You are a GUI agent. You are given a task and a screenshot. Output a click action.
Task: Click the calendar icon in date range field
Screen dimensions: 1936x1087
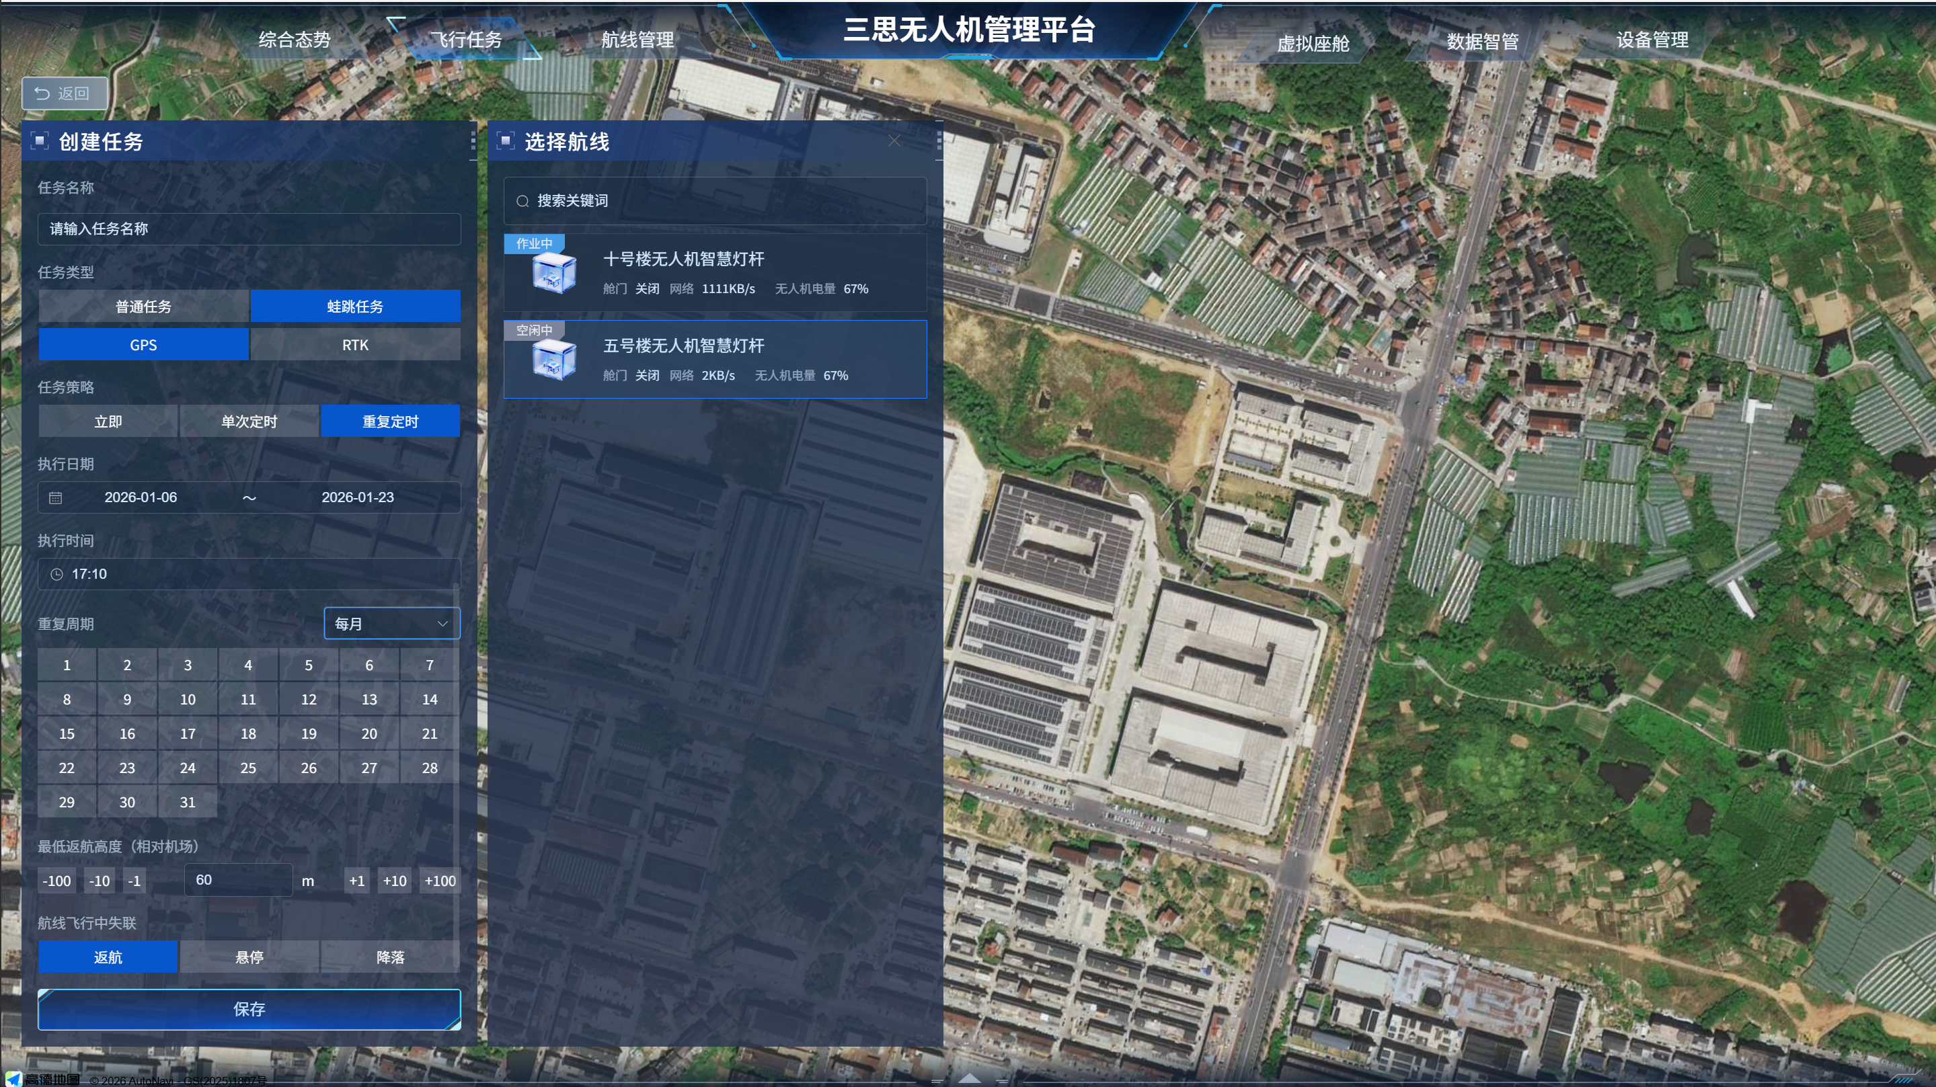[x=56, y=497]
